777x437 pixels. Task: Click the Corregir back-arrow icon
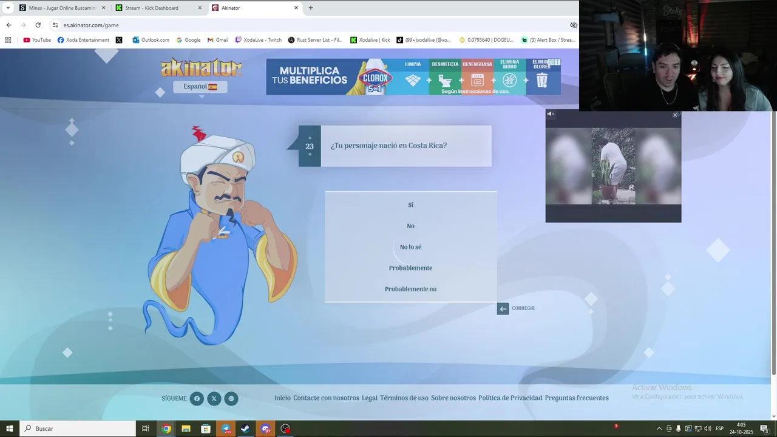coord(503,308)
